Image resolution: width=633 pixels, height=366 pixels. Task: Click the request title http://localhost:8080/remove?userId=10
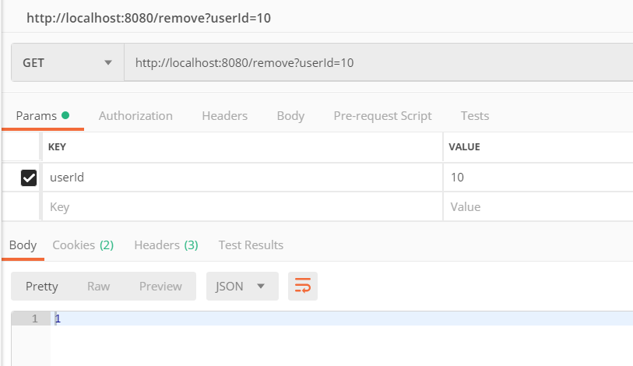(x=149, y=18)
